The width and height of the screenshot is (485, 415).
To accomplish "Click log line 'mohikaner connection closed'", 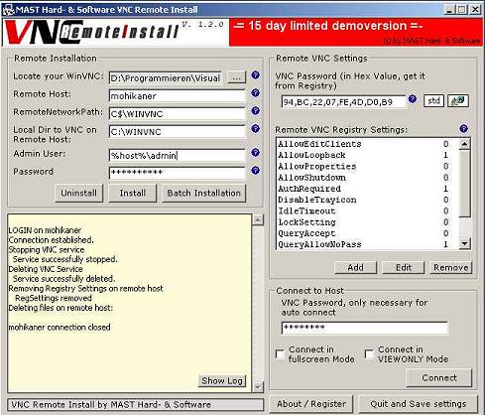I will (x=60, y=328).
